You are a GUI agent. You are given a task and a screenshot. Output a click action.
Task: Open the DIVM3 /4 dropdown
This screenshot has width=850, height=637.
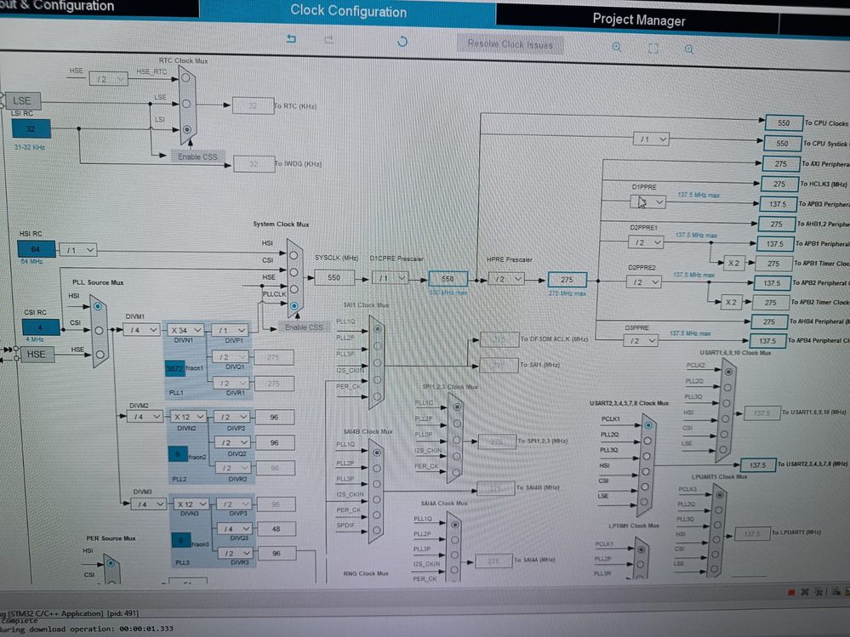148,503
